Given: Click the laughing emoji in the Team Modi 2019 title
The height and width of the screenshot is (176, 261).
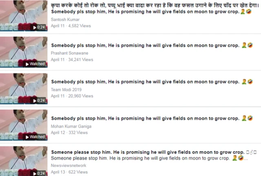Looking at the screenshot, I should tap(250, 82).
